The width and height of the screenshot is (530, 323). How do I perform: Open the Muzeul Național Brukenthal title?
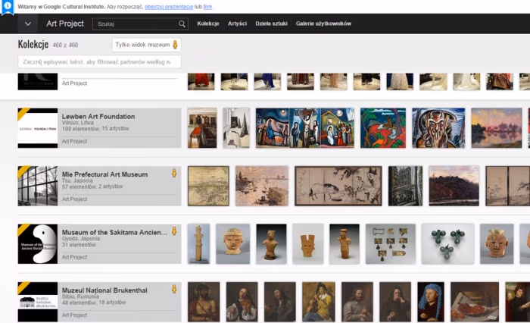point(104,290)
